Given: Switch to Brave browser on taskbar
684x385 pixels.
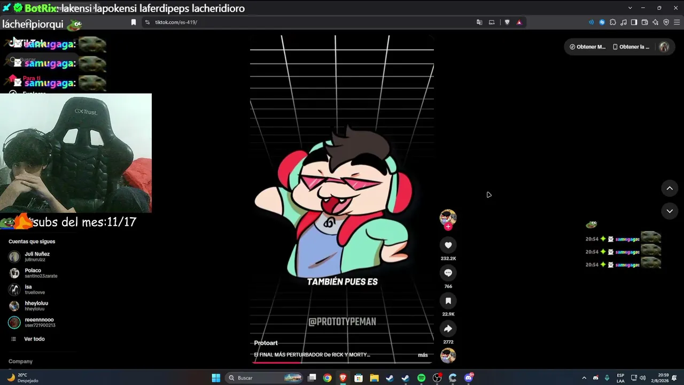Looking at the screenshot, I should click(x=343, y=378).
